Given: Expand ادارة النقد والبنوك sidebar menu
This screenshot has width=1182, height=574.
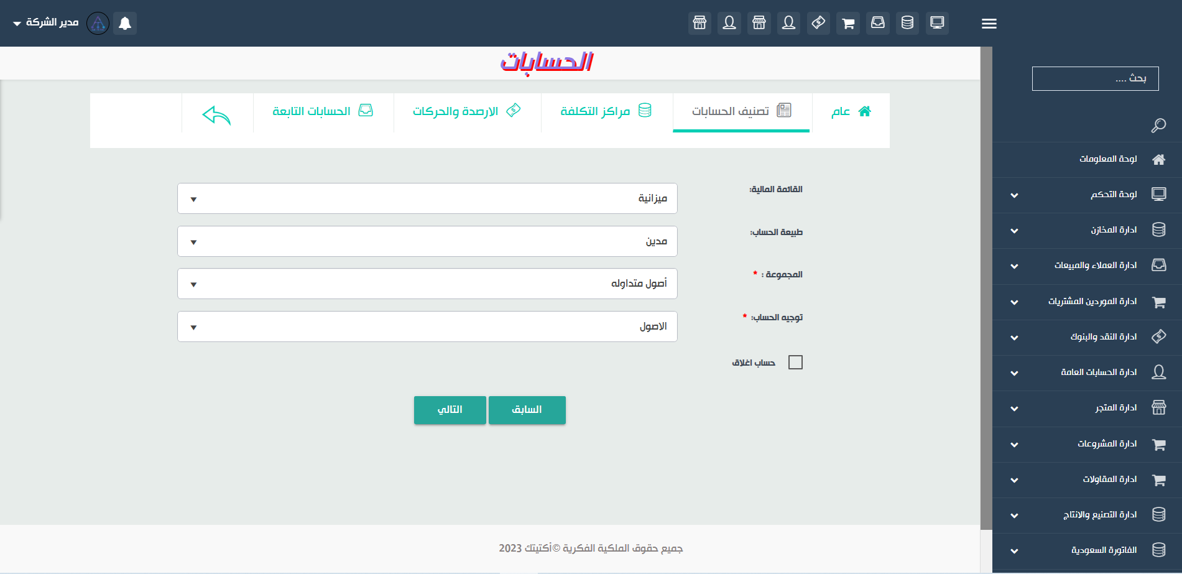Looking at the screenshot, I should point(1087,338).
